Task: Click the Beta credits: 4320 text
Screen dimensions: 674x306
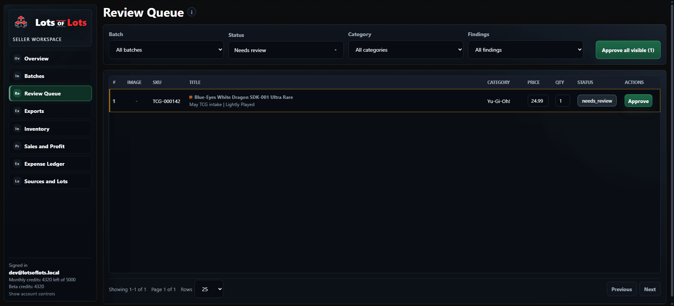Action: [27, 287]
